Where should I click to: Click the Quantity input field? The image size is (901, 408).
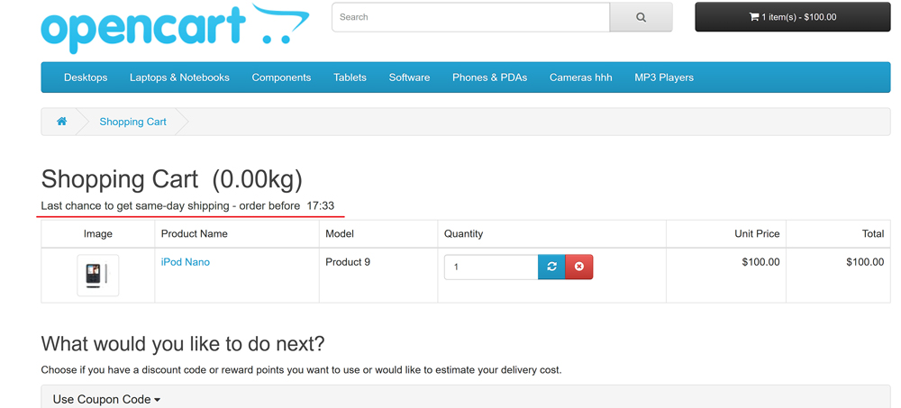[x=491, y=267]
